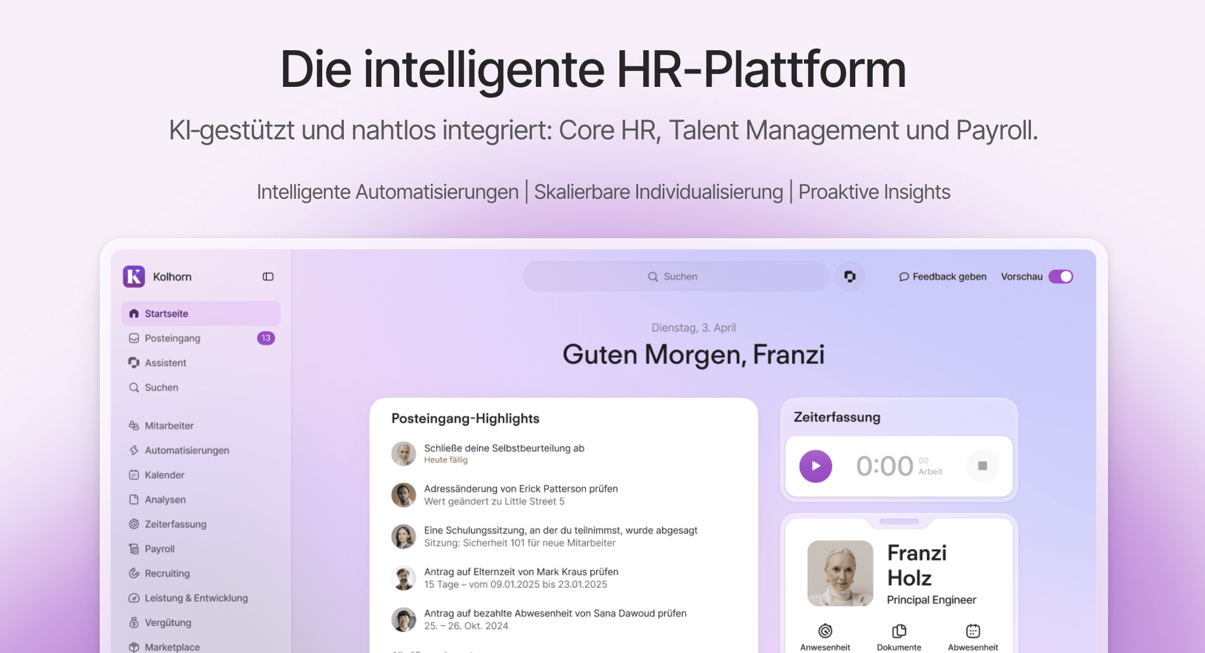
Task: Click Erick Patterson's avatar in highlights
Action: (403, 495)
